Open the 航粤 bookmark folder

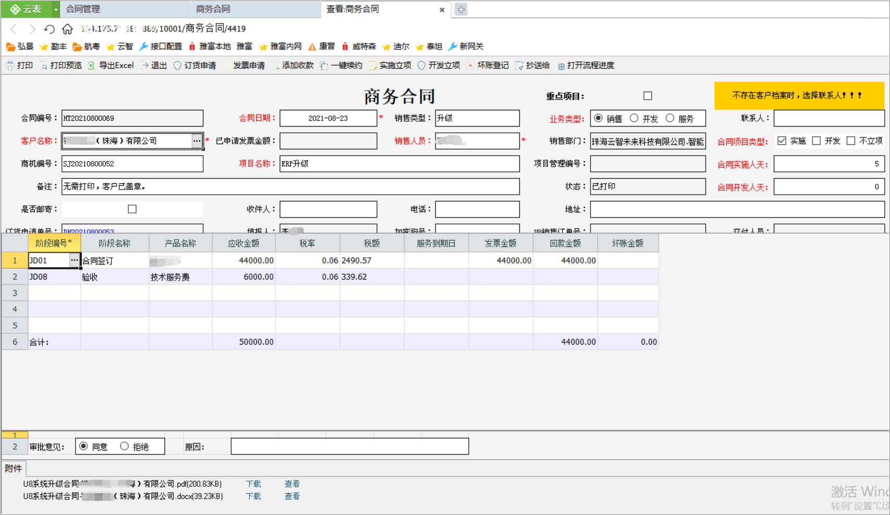click(x=86, y=47)
